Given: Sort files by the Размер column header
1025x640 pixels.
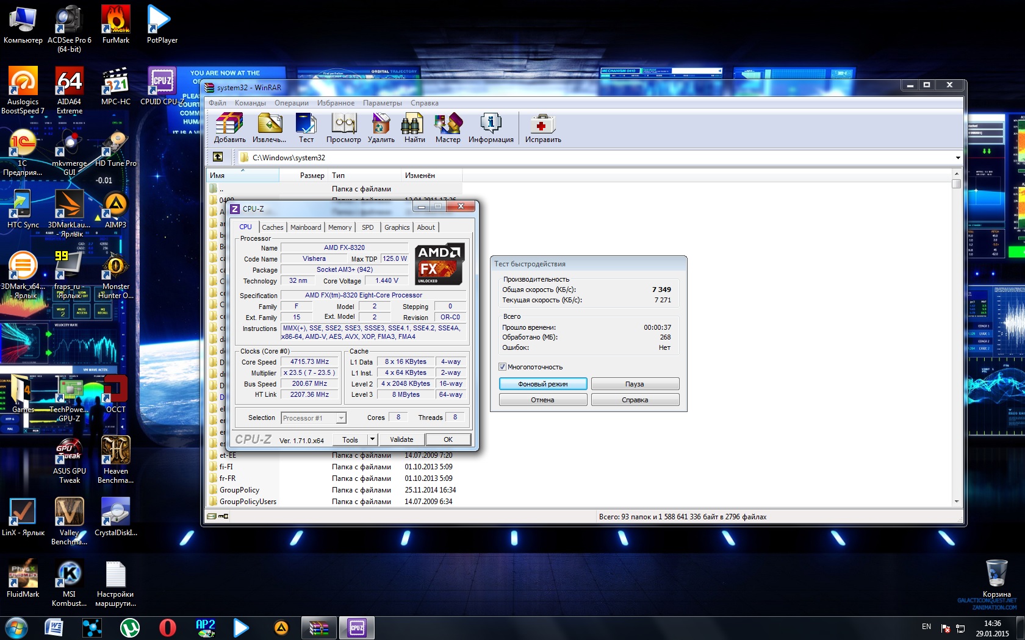Looking at the screenshot, I should [312, 176].
